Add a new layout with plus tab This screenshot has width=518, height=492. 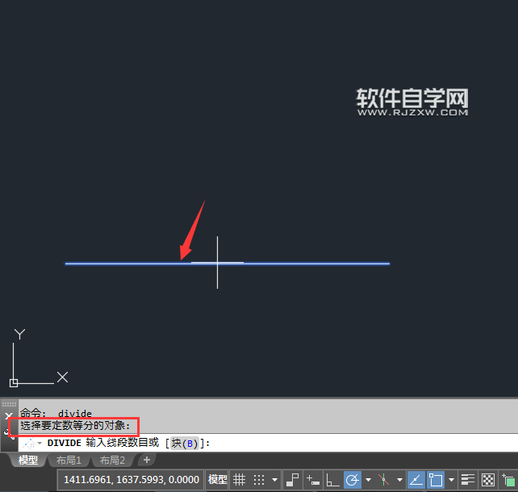[x=147, y=460]
